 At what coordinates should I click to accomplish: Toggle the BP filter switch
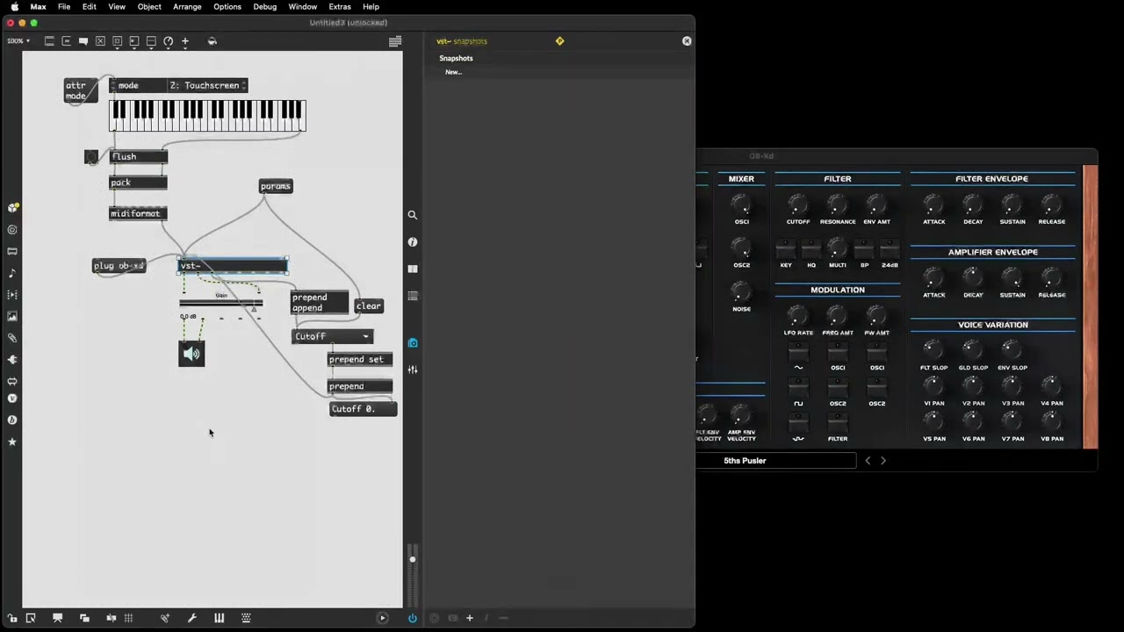point(864,248)
